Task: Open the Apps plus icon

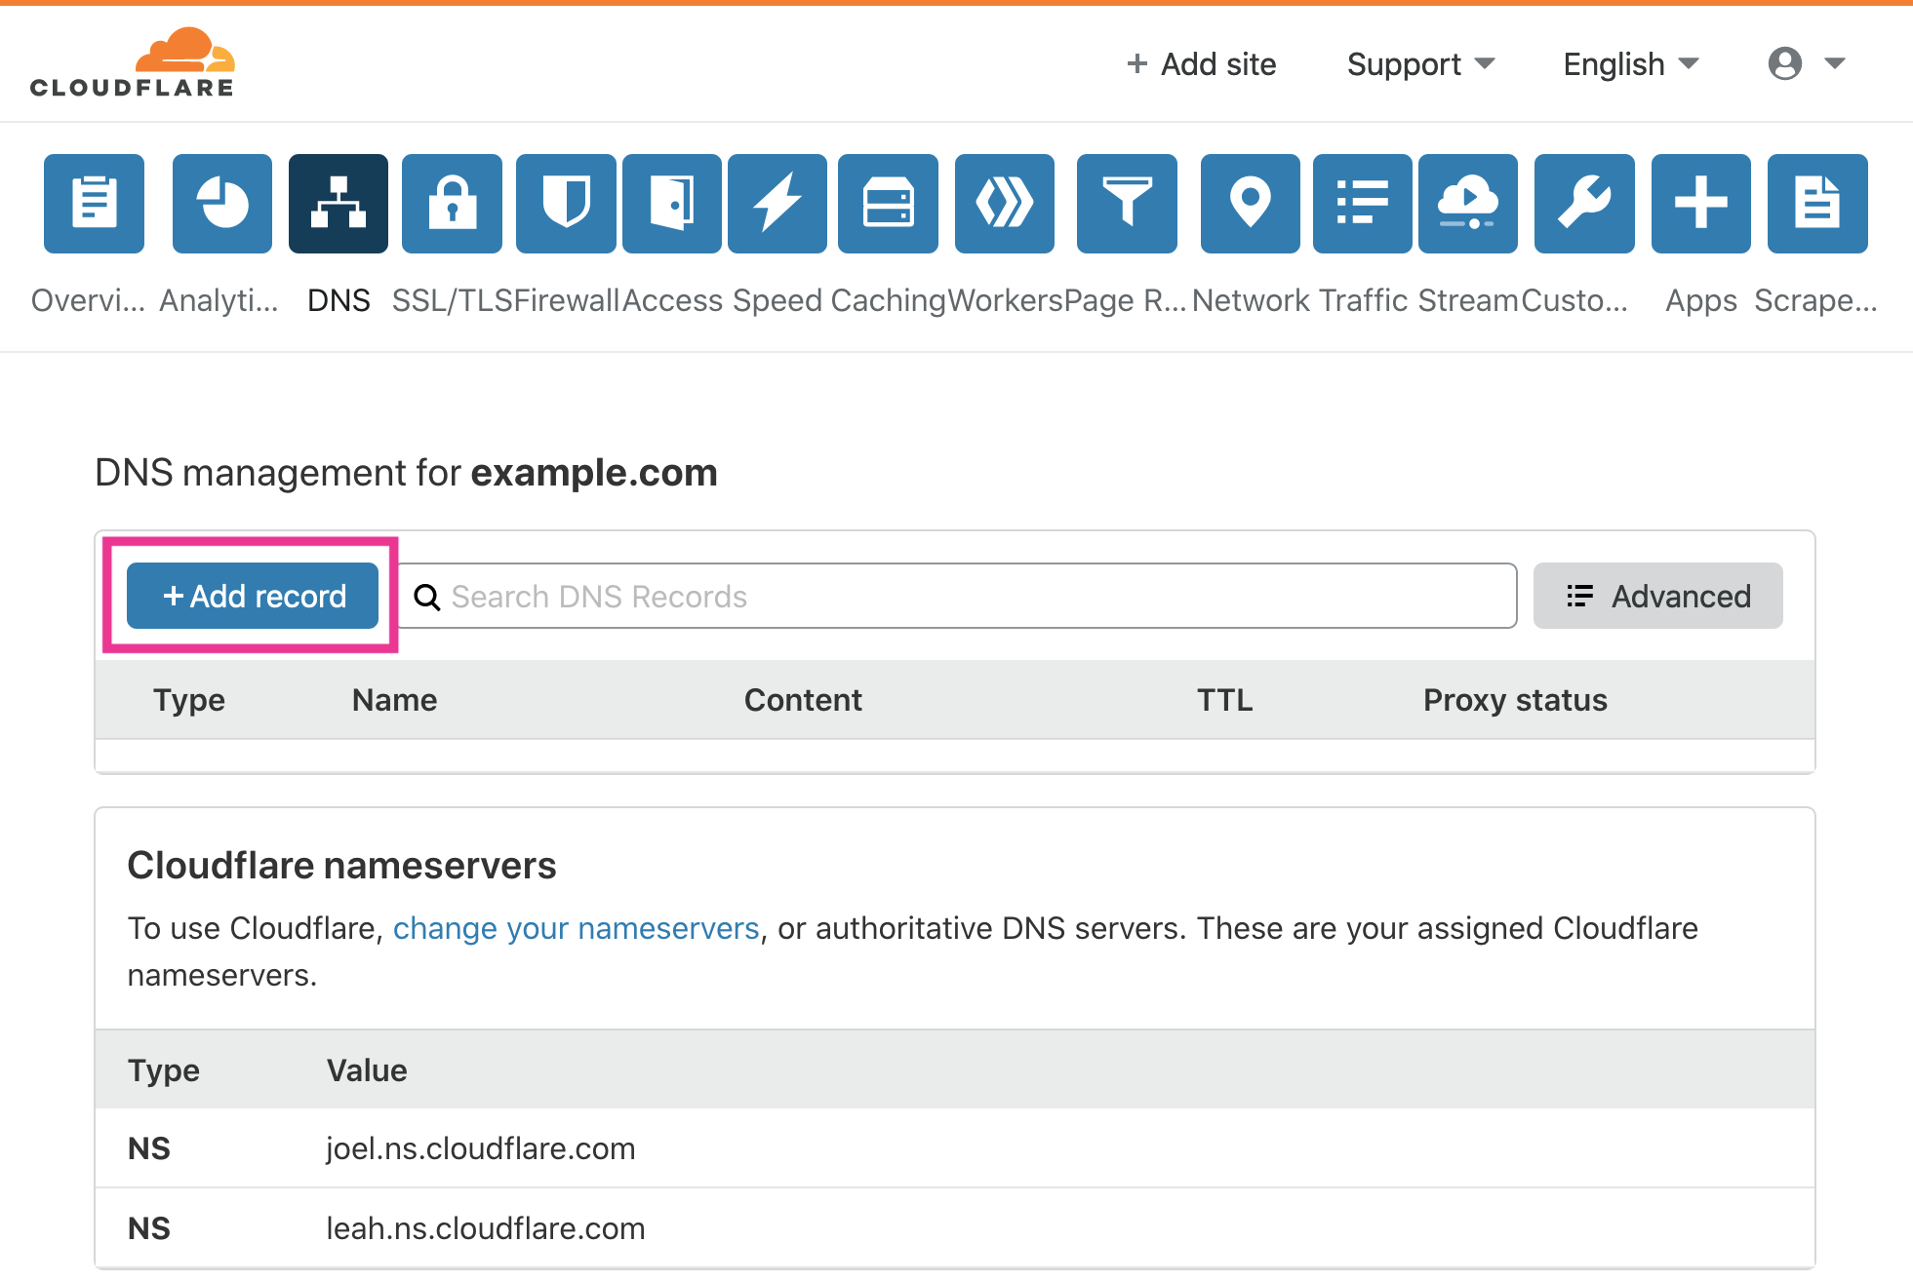Action: (x=1701, y=204)
